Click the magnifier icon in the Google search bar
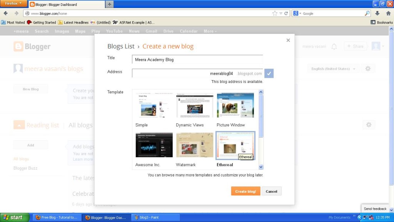Image resolution: width=394 pixels, height=222 pixels. pos(367,13)
